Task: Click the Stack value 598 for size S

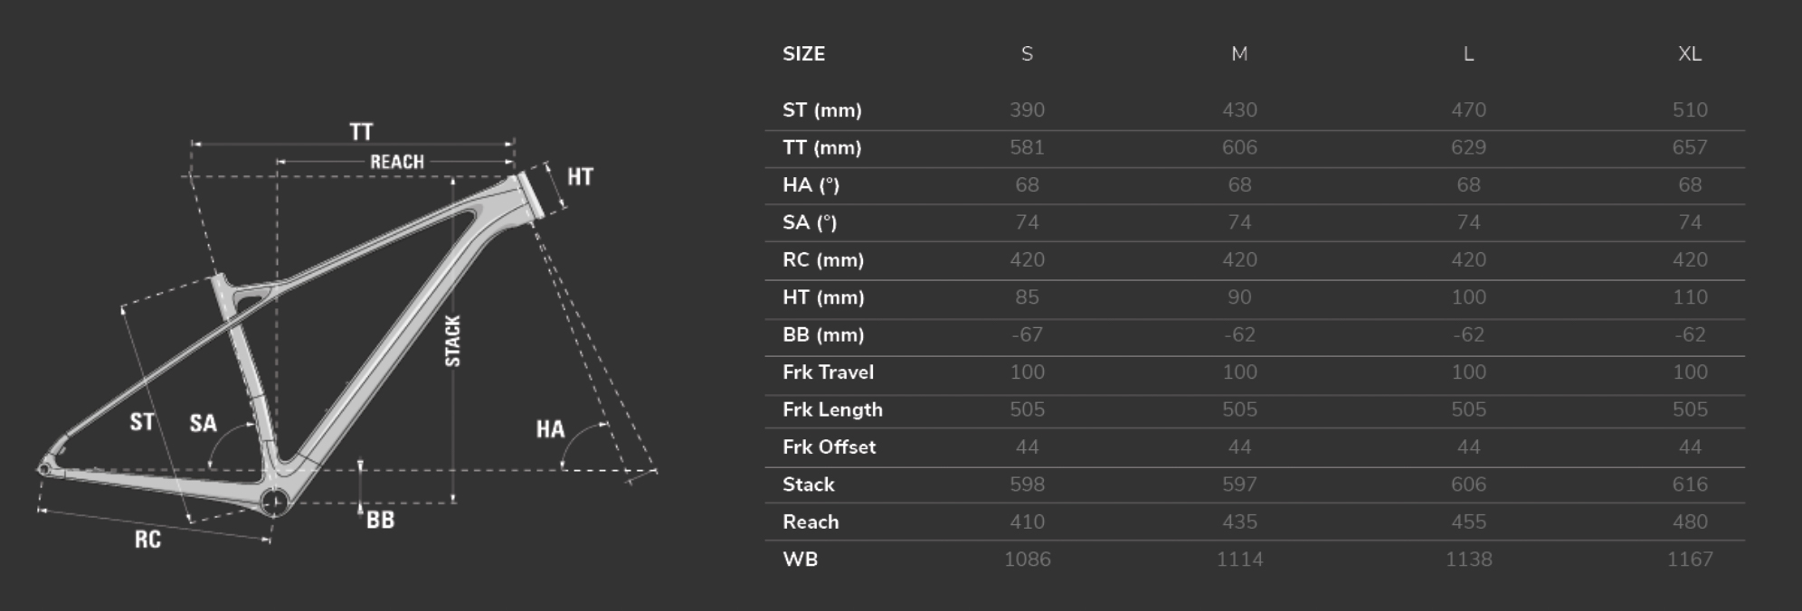Action: [1027, 484]
